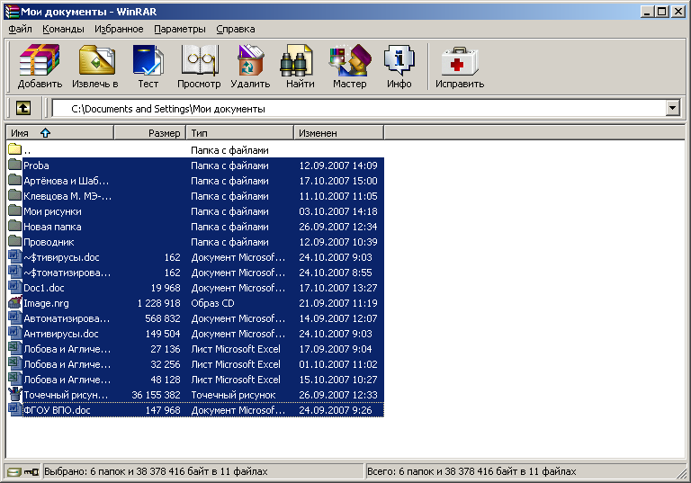Select the Автоматизирова… document name
691x483 pixels.
point(67,318)
